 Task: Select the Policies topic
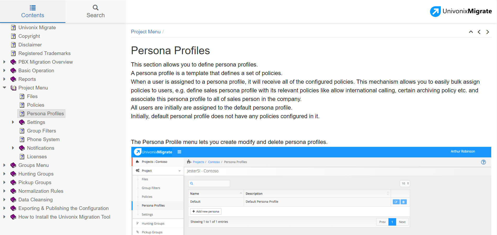pyautogui.click(x=36, y=105)
